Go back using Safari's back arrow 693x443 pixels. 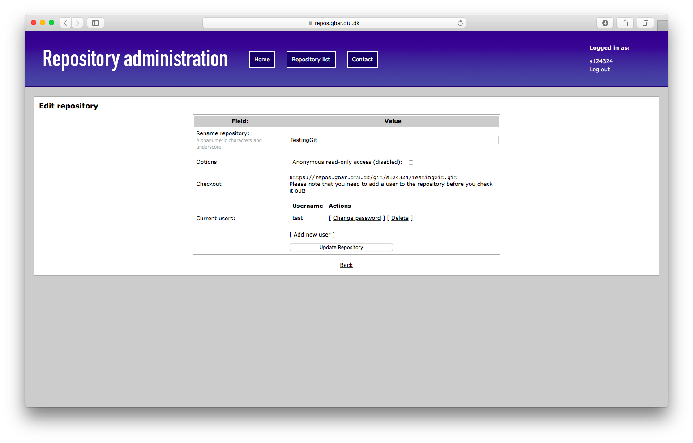click(65, 23)
